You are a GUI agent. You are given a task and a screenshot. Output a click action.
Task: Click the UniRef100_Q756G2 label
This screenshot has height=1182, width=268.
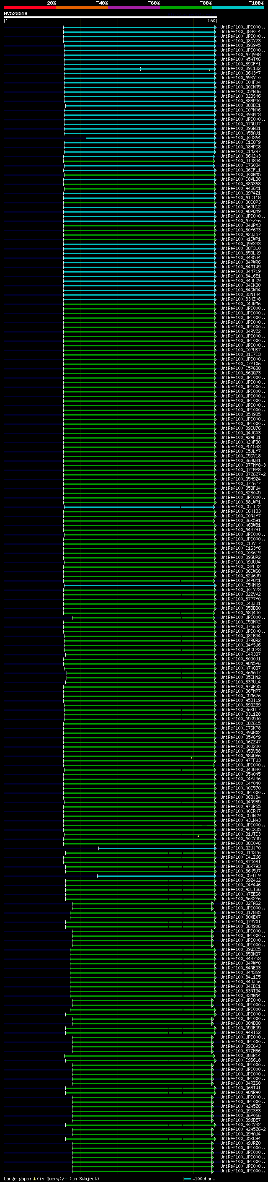point(240,626)
